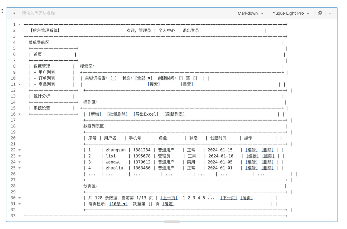The width and height of the screenshot is (347, 229).
Task: Fold line 30 using its arrow
Action: 20,198
